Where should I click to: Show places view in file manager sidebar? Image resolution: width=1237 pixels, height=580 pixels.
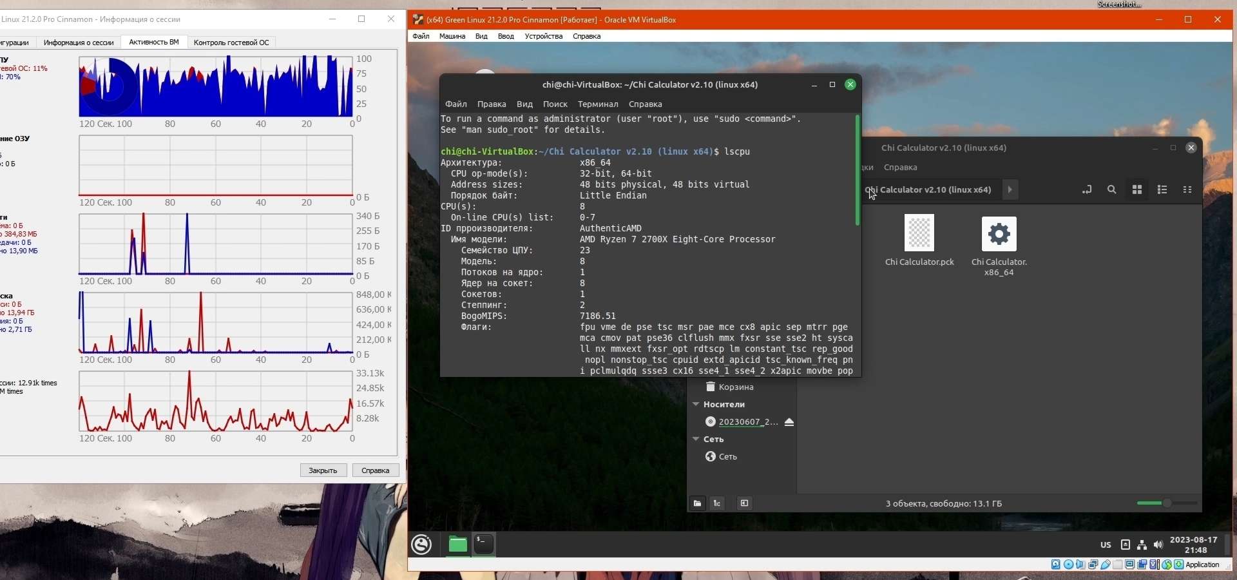pos(697,504)
